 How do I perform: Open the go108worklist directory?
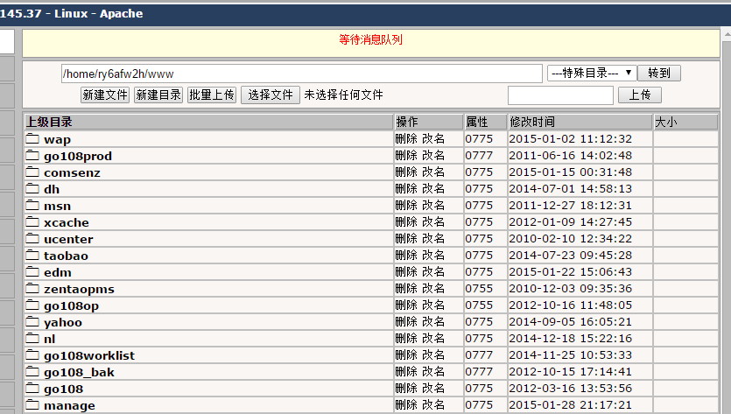[89, 356]
